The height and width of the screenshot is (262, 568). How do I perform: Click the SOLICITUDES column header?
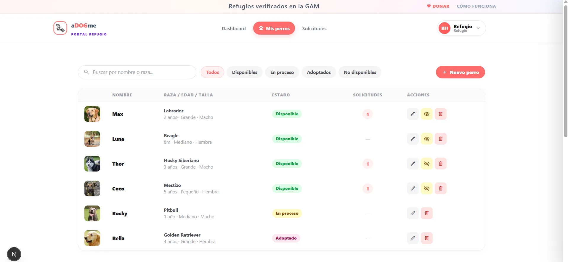(x=368, y=95)
